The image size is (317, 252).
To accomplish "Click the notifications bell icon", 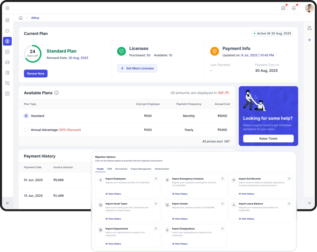I will pyautogui.click(x=294, y=8).
